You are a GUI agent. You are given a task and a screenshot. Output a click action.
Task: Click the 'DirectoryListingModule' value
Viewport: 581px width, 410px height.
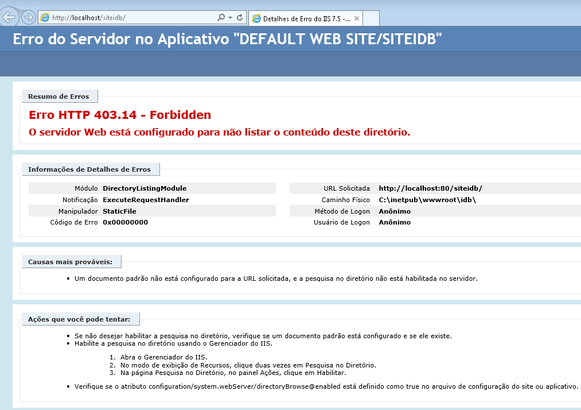click(145, 188)
